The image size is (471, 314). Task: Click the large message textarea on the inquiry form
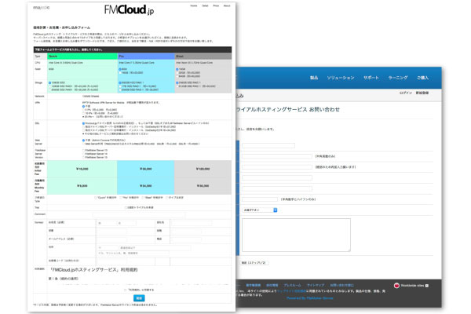(x=296, y=235)
